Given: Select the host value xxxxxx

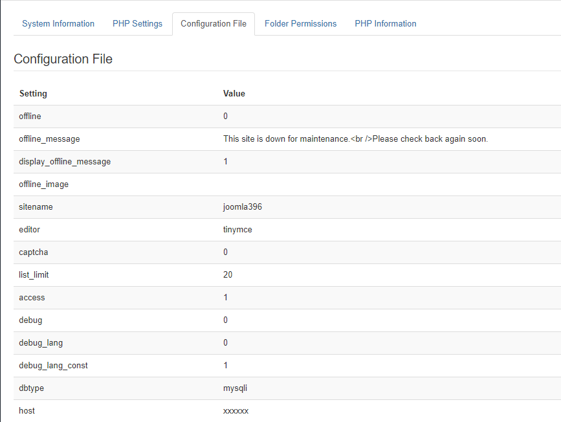Looking at the screenshot, I should [236, 411].
